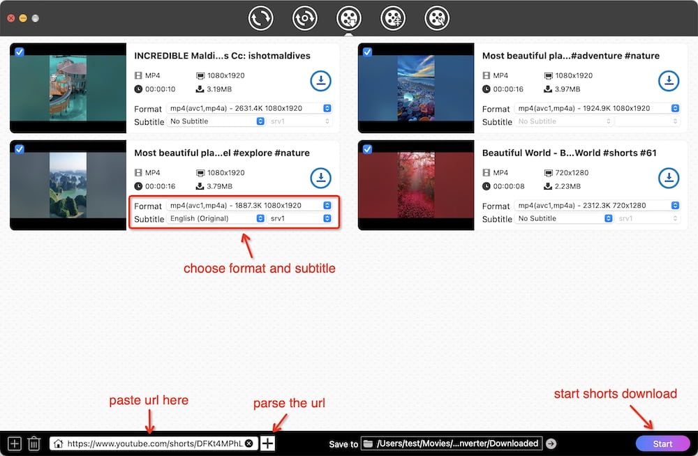Open Format dropdown showing 2312.3K 720x1280

[x=597, y=206]
